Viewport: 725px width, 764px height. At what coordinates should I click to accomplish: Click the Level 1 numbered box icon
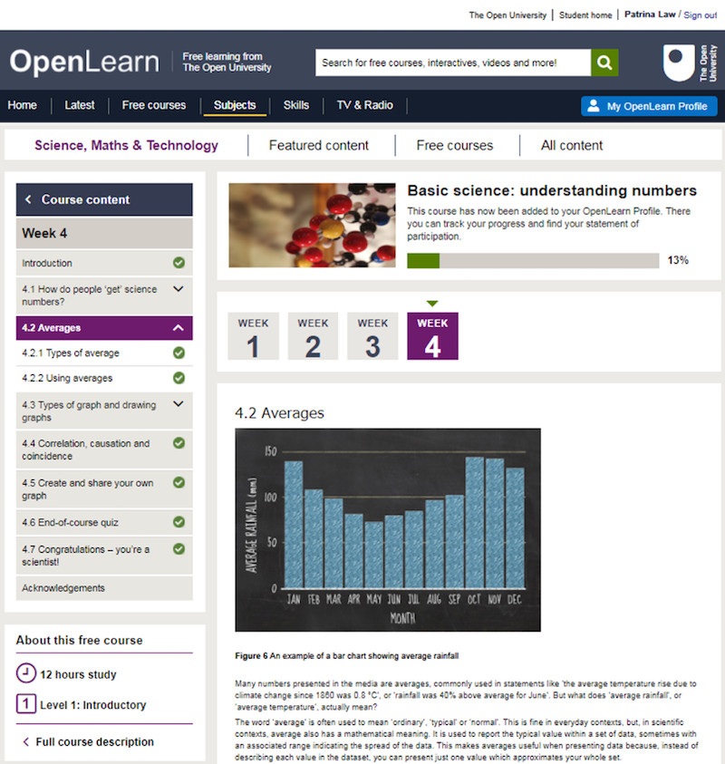click(26, 704)
